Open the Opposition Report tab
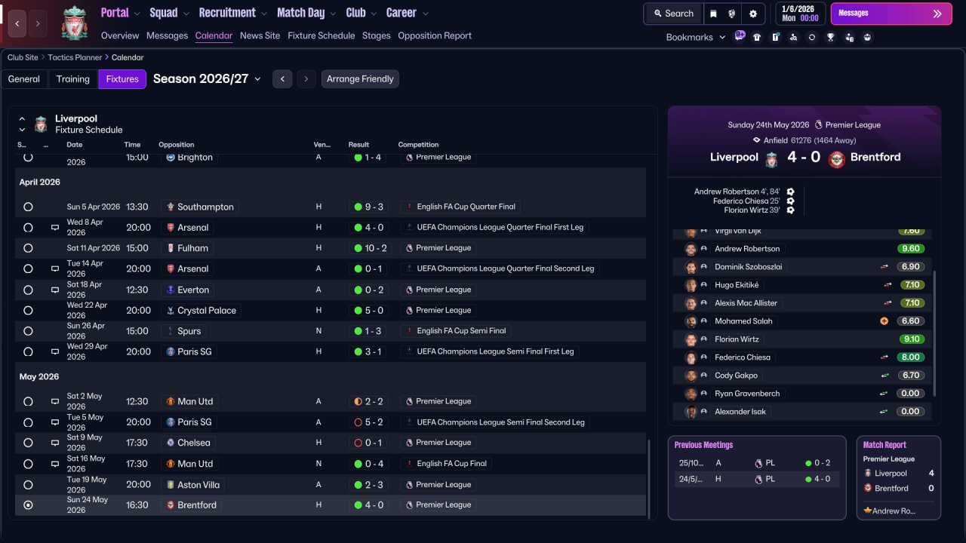This screenshot has width=966, height=543. click(434, 35)
